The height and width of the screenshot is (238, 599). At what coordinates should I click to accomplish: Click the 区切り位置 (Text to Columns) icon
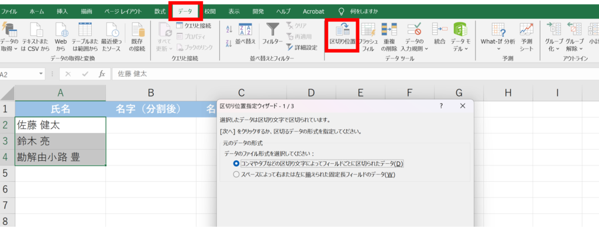(x=342, y=30)
